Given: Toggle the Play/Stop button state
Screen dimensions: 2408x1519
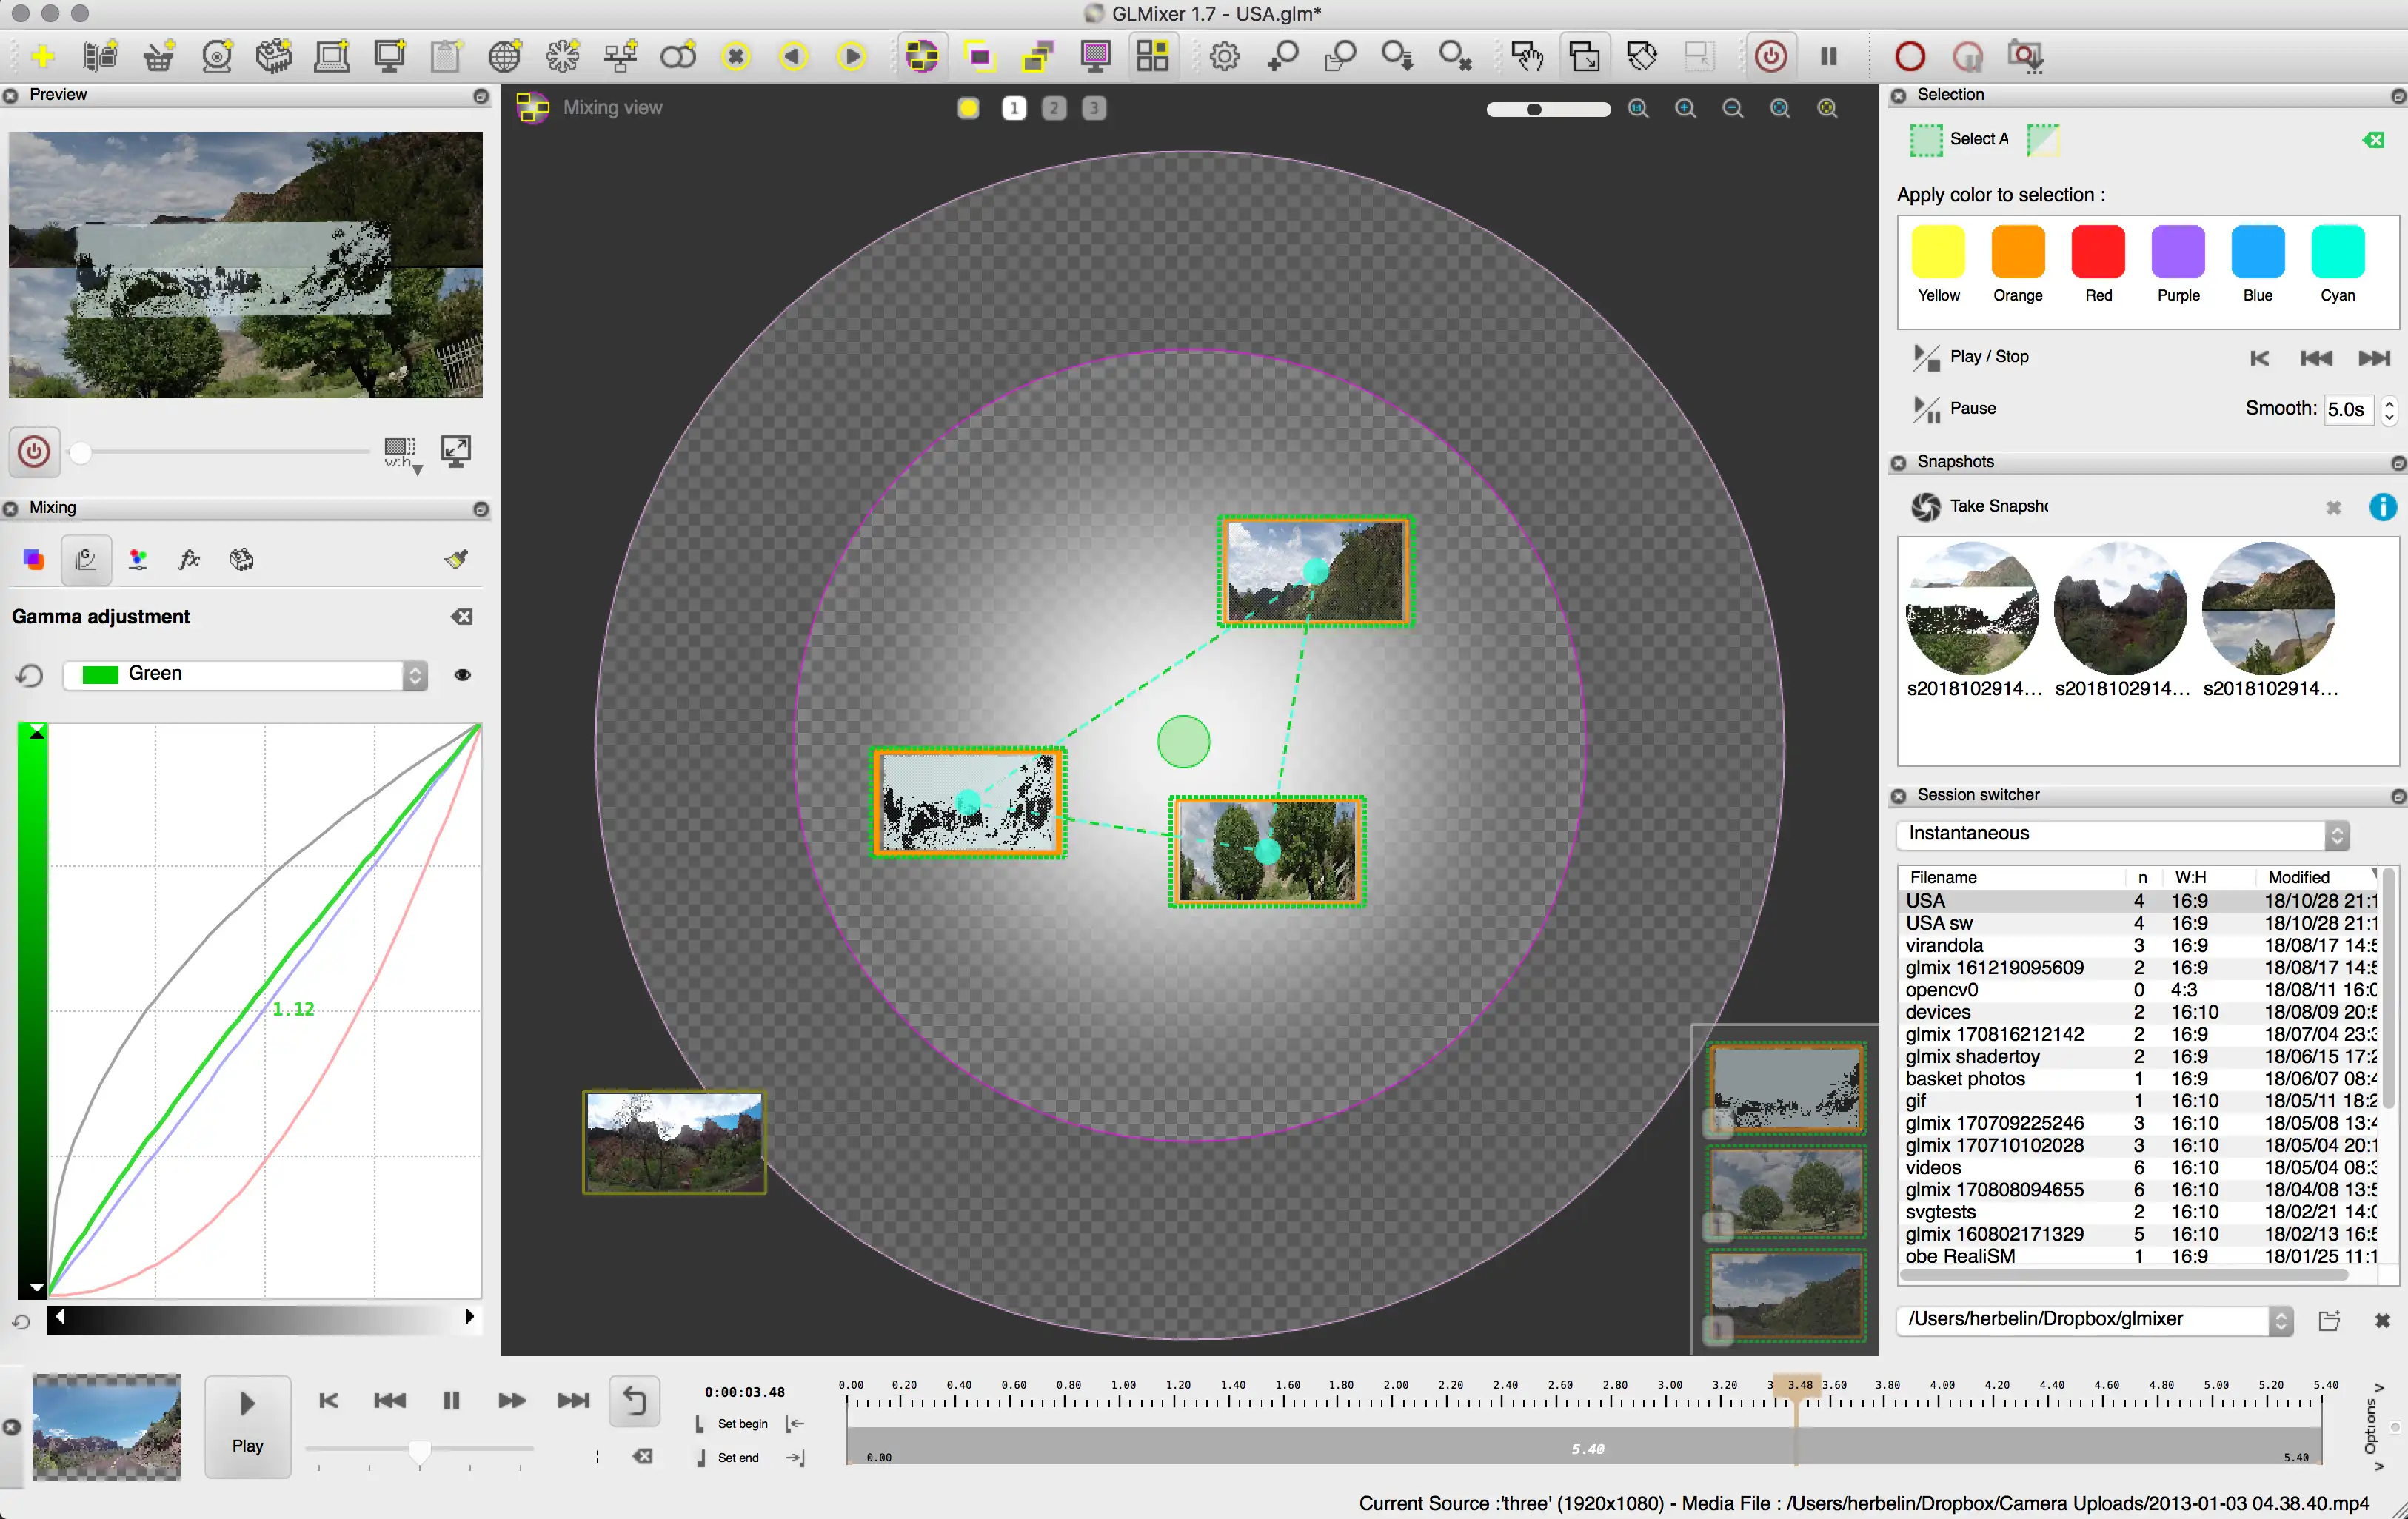Looking at the screenshot, I should [x=1927, y=357].
